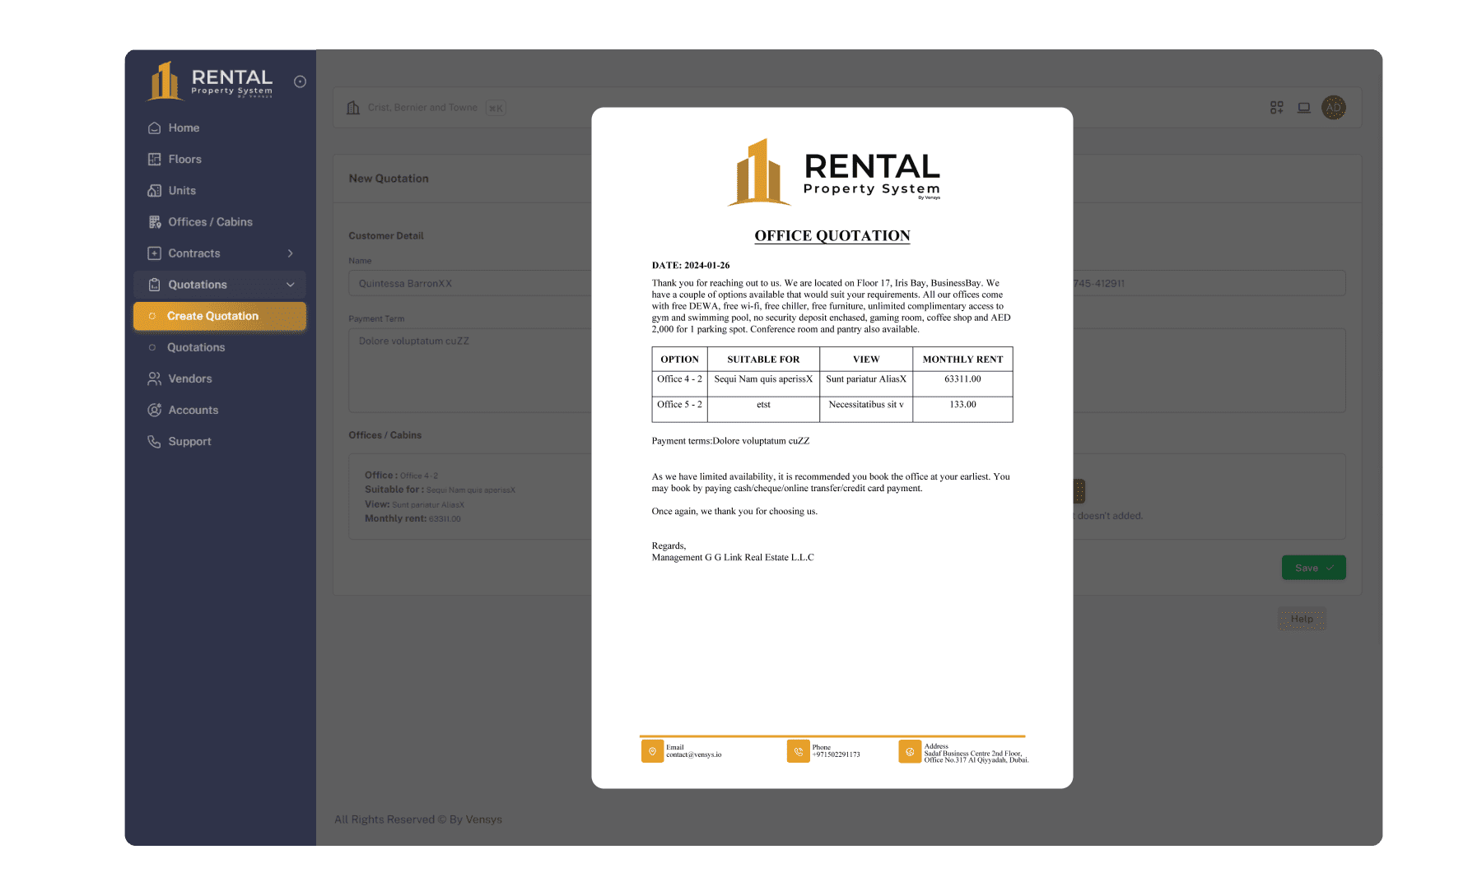Viewport: 1482px width, 896px height.
Task: Click the Help button
Action: 1302,619
